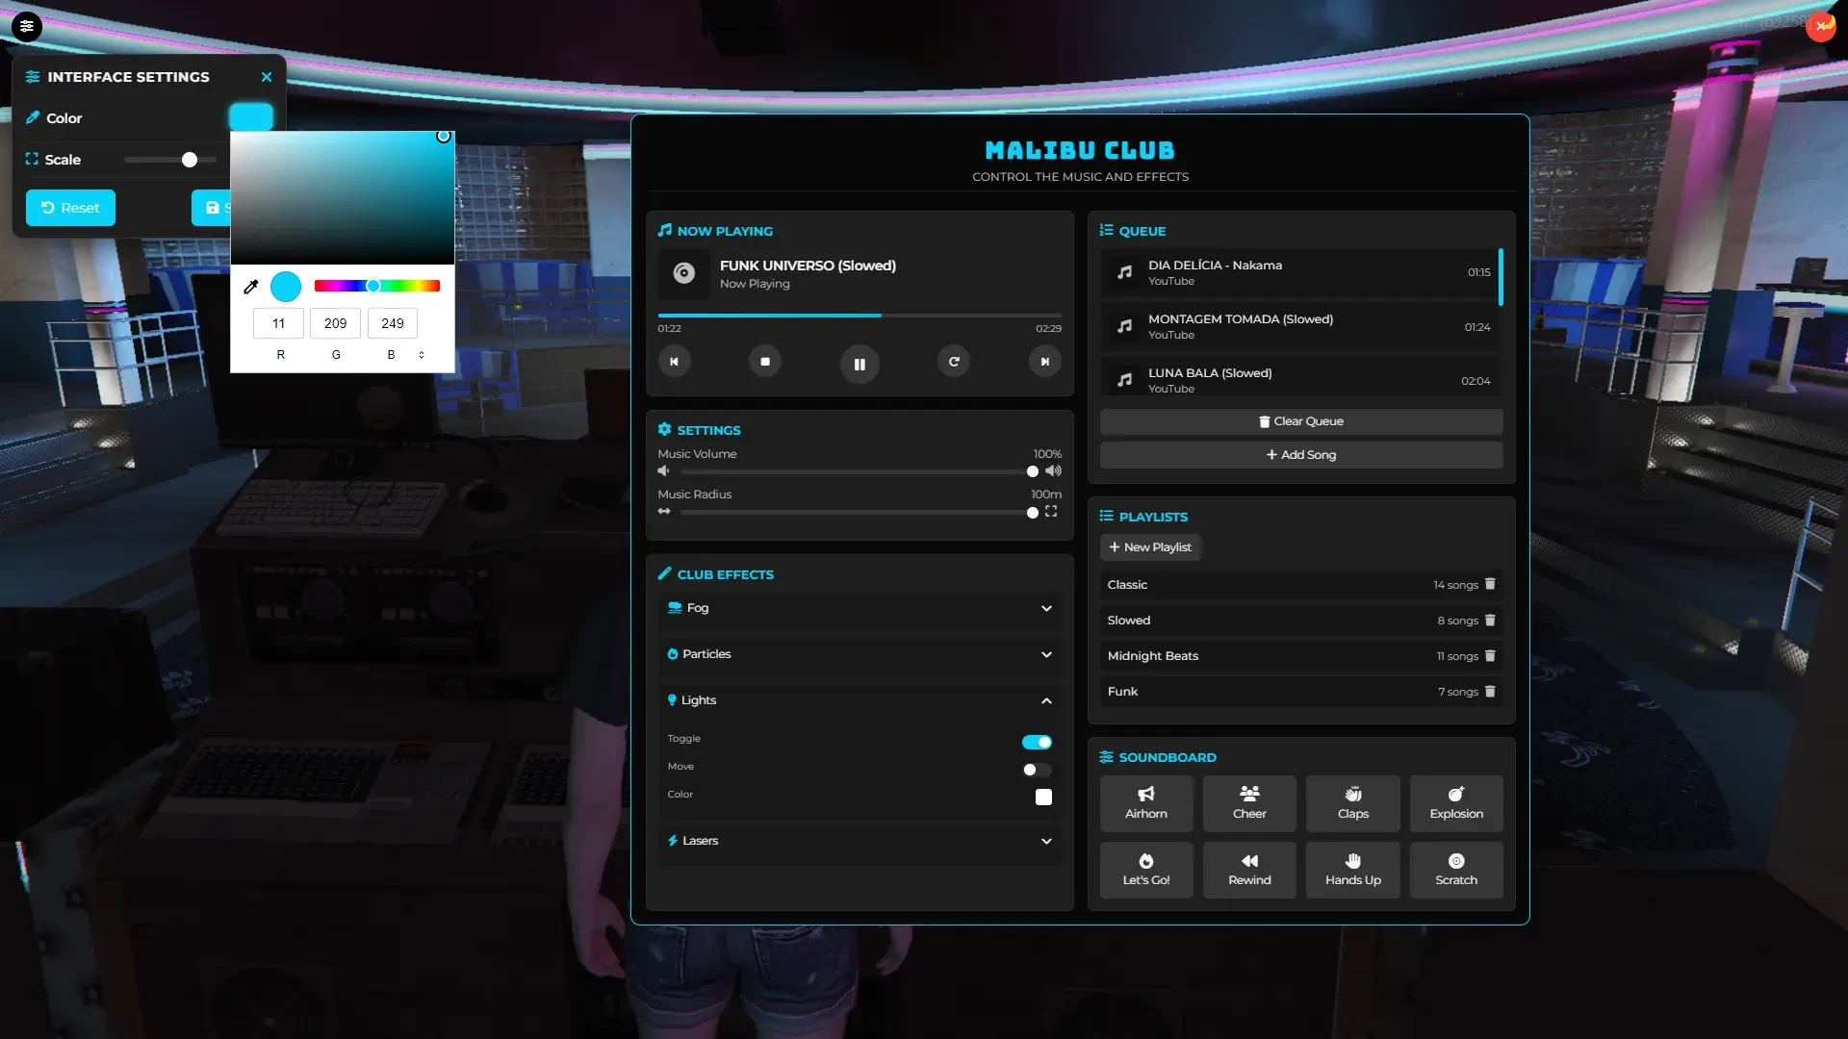Screen dimensions: 1848x1039
Task: Turn off the Lights Toggle switch
Action: coord(1037,742)
